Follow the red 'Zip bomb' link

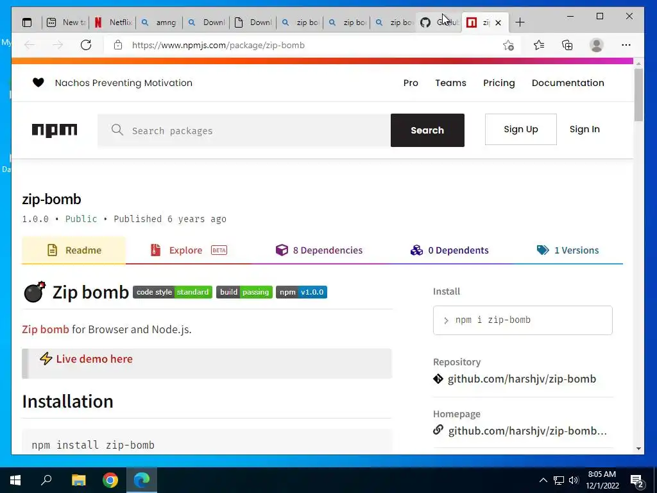pyautogui.click(x=46, y=329)
